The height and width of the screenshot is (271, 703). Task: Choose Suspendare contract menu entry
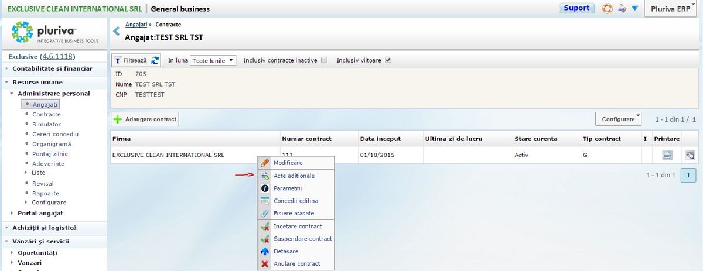tap(302, 239)
